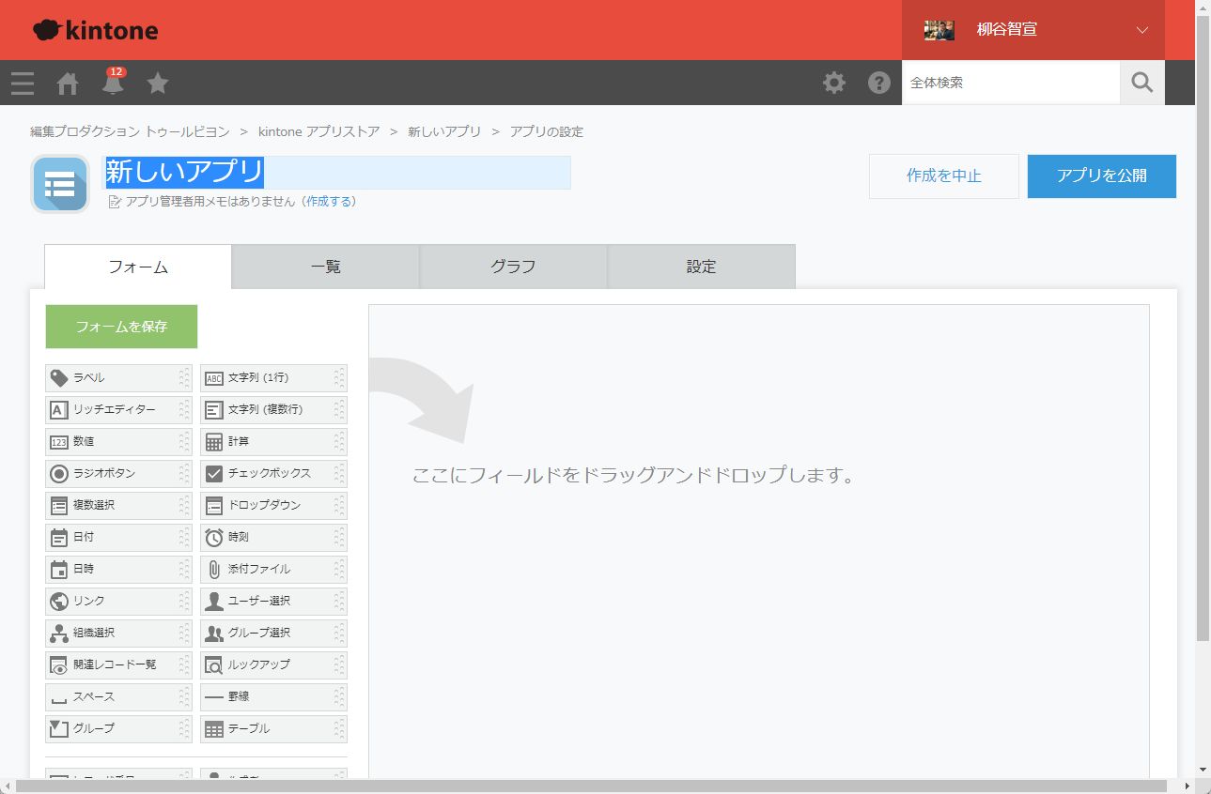Select the チェックボックス field
Screen dimensions: 1211x794
pos(273,474)
